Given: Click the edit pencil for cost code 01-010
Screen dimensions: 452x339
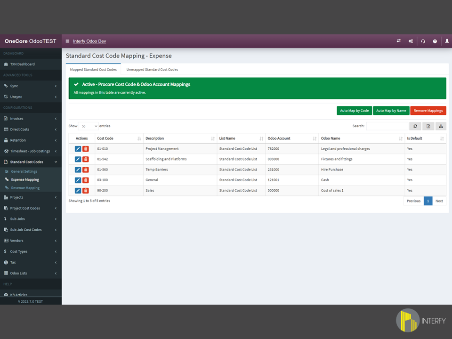Looking at the screenshot, I should click(x=78, y=149).
